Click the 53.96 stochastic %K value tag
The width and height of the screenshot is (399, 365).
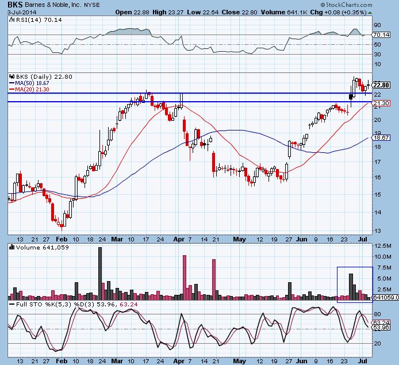click(381, 328)
